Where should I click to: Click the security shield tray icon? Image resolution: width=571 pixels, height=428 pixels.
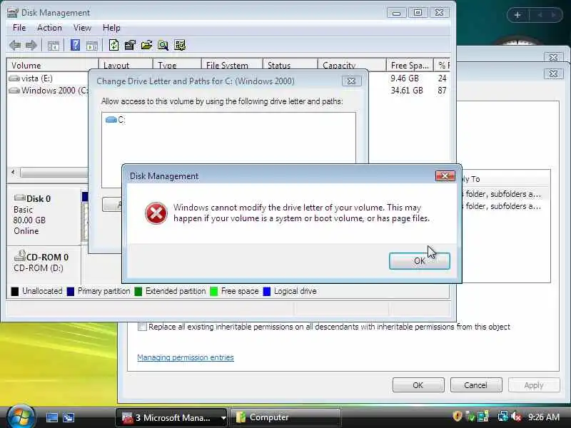coord(458,416)
